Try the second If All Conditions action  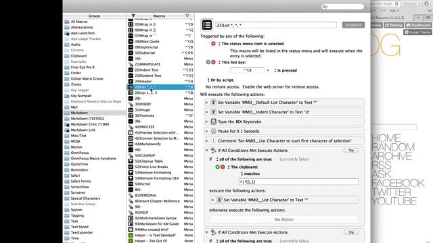point(351,232)
